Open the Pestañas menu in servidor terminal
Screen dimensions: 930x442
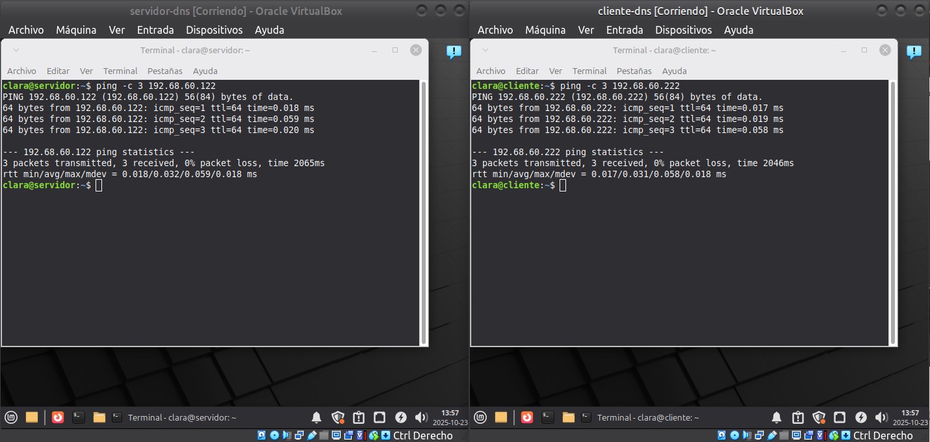click(x=165, y=71)
